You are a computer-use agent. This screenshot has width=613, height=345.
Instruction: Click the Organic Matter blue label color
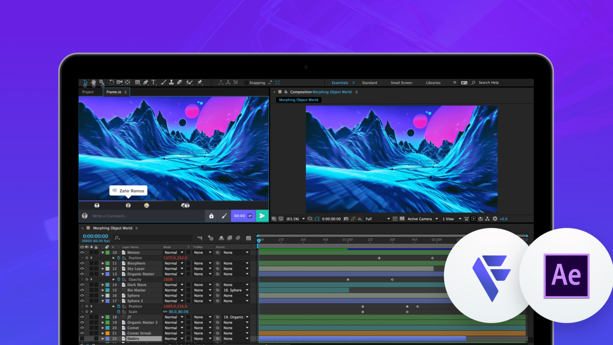tap(108, 274)
